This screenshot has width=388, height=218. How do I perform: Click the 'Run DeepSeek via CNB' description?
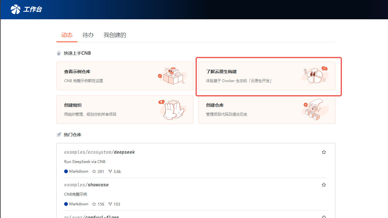click(85, 162)
